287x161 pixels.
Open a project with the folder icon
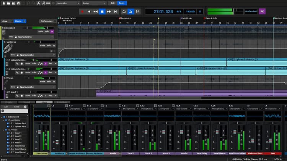coord(8,3)
